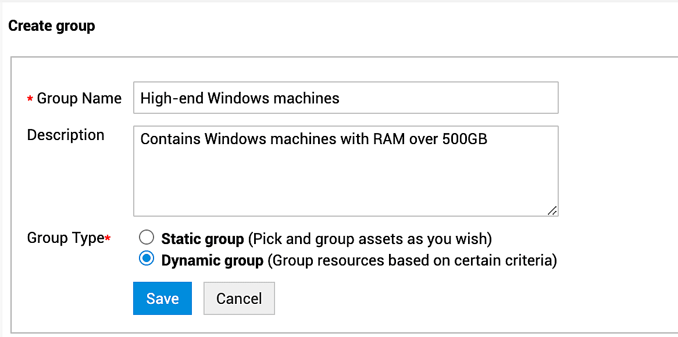Click 'Pick and group assets as you wish' text

[x=370, y=239]
